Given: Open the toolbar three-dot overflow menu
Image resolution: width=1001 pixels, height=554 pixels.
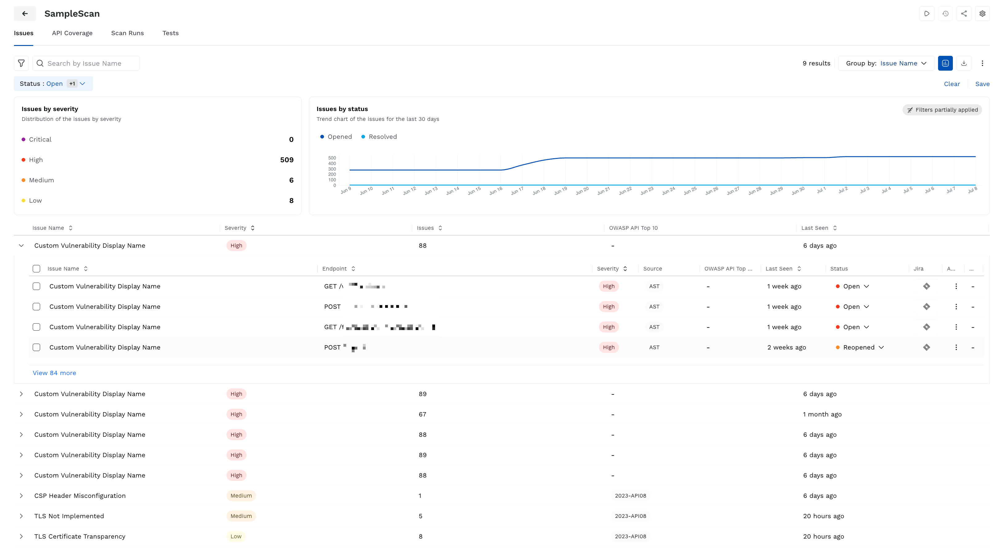Looking at the screenshot, I should pyautogui.click(x=982, y=63).
